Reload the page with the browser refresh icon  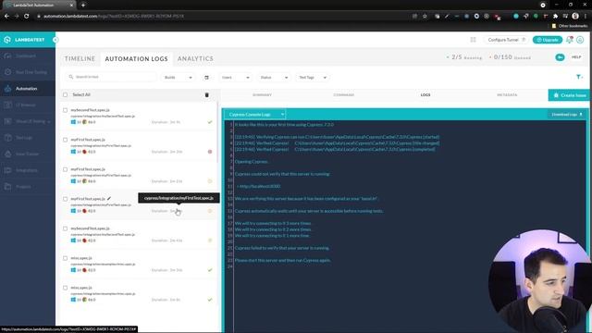[x=27, y=17]
